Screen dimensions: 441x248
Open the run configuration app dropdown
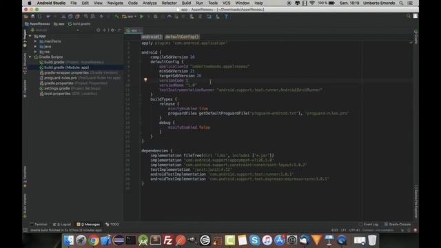(130, 17)
